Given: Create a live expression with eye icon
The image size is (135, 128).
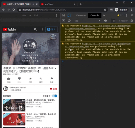Looking at the screenshot, I should click(105, 21).
